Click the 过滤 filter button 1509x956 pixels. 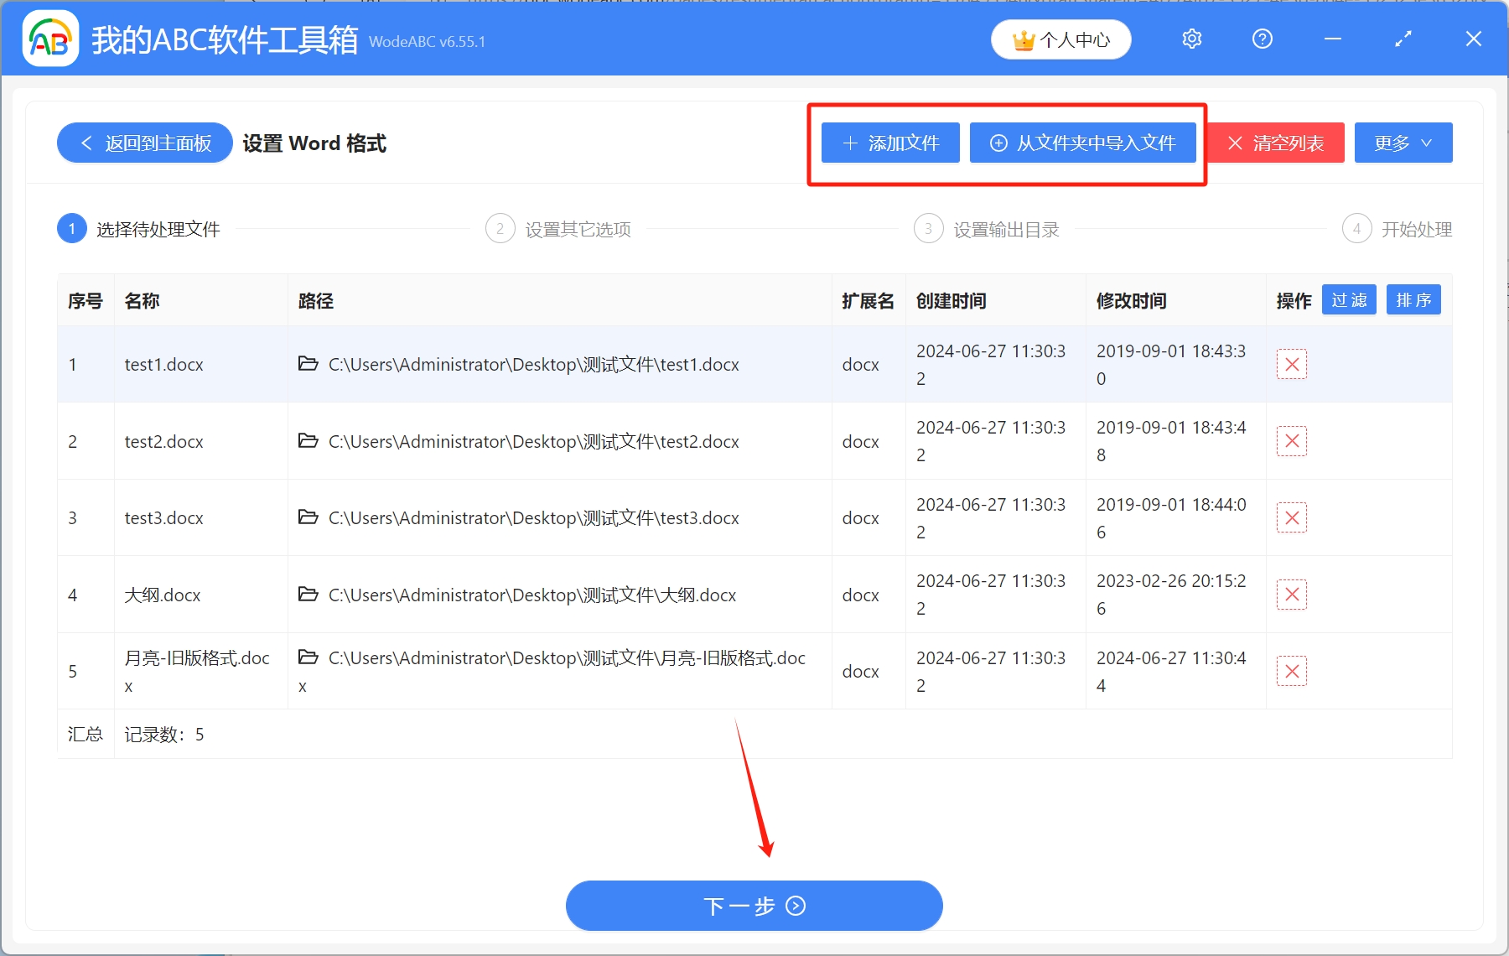pyautogui.click(x=1349, y=299)
